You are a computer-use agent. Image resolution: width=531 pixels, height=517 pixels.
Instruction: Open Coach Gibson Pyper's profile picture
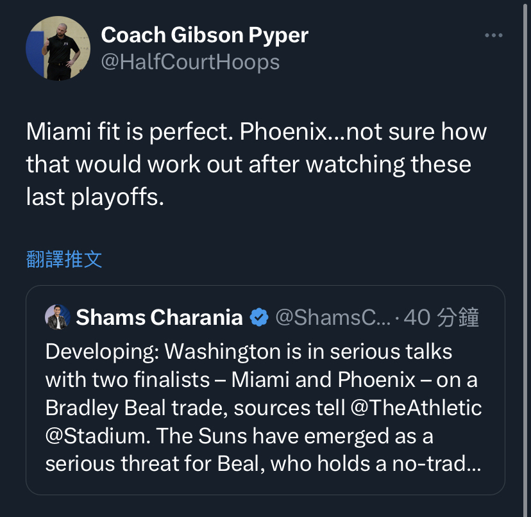(x=58, y=49)
